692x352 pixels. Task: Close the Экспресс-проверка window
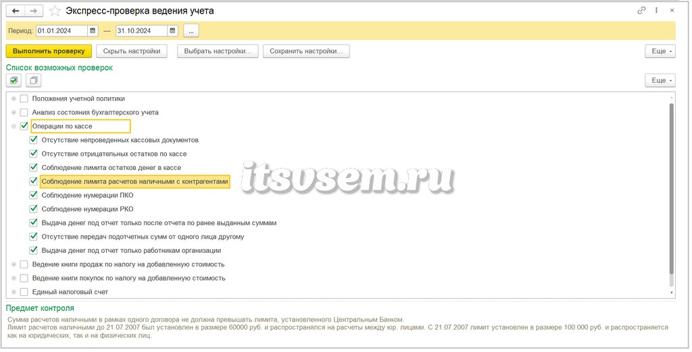(672, 11)
